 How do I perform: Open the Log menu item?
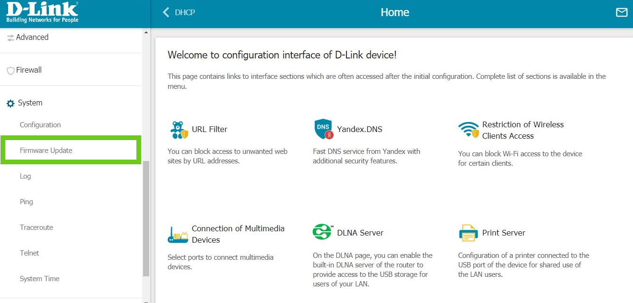coord(25,176)
